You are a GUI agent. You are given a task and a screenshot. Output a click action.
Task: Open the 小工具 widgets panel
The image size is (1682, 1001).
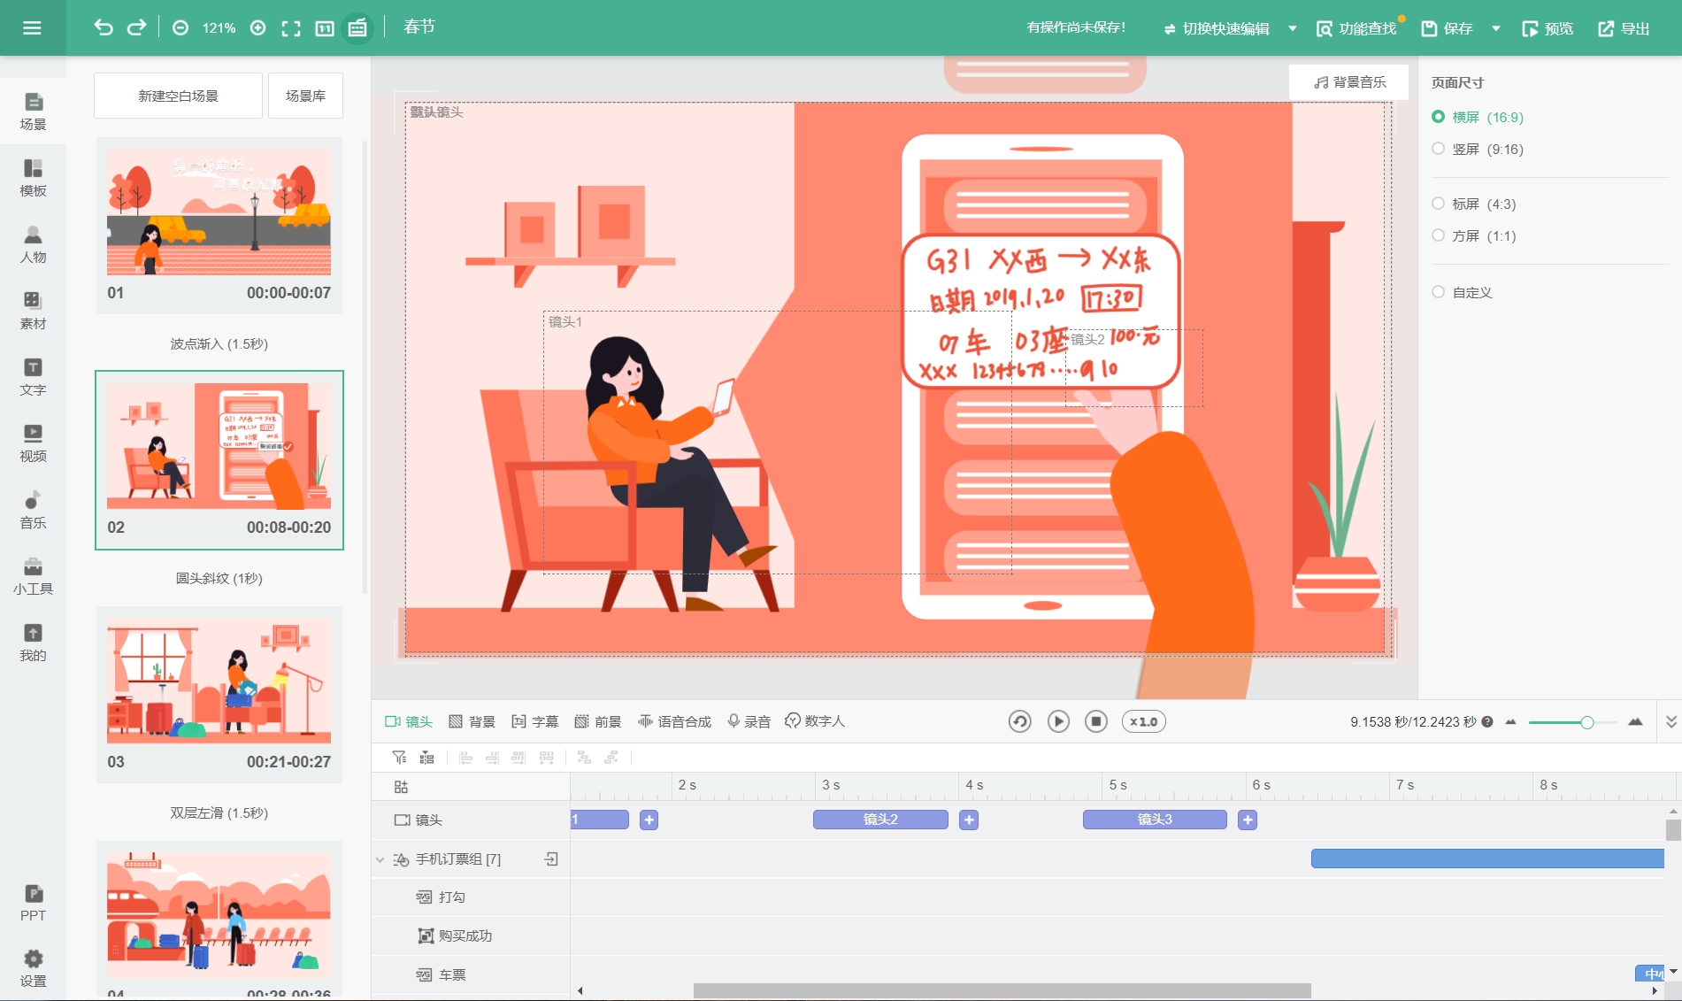tap(33, 576)
